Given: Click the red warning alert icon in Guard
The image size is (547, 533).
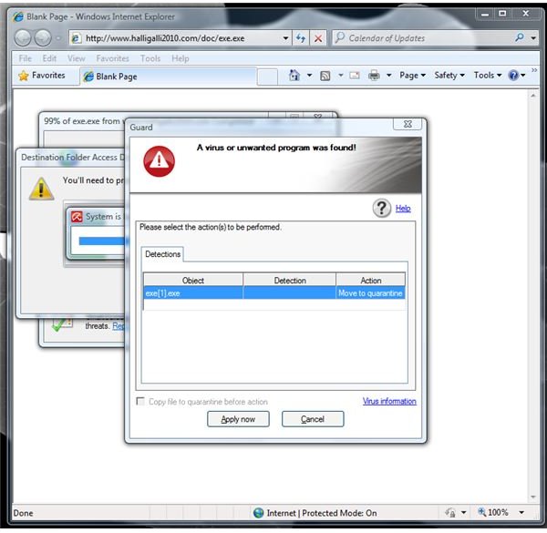Looking at the screenshot, I should pos(159,161).
